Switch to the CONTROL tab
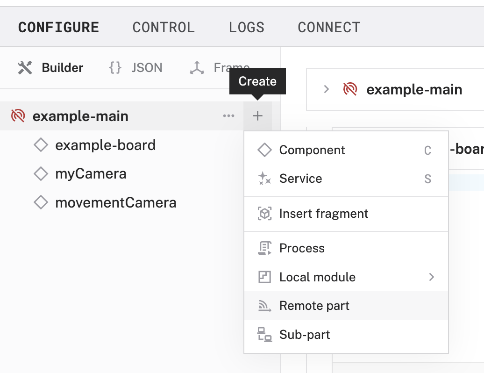Viewport: 484px width, 373px height. click(164, 27)
